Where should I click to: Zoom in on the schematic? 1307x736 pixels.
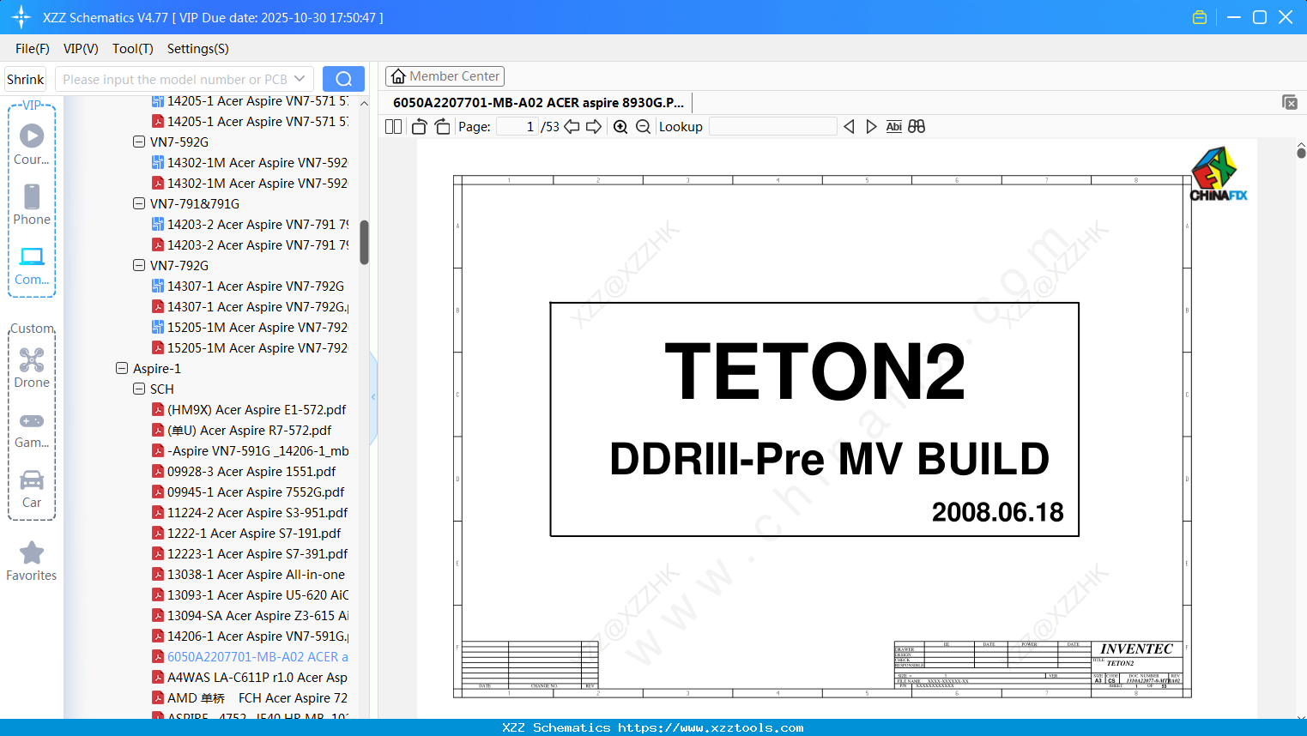(620, 127)
